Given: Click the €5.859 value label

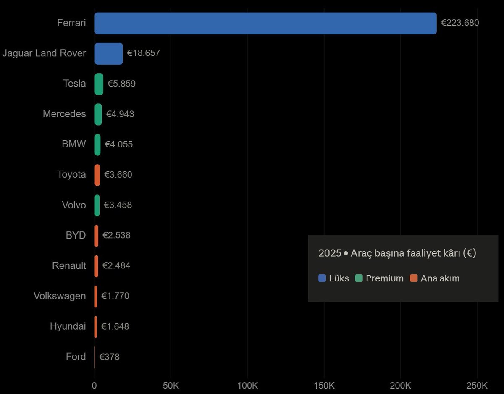Looking at the screenshot, I should 121,84.
